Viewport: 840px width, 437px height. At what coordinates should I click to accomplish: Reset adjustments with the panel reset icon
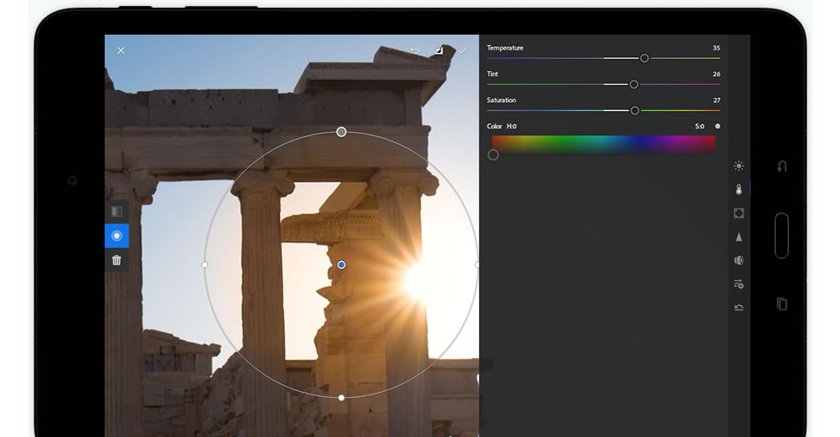[x=738, y=308]
